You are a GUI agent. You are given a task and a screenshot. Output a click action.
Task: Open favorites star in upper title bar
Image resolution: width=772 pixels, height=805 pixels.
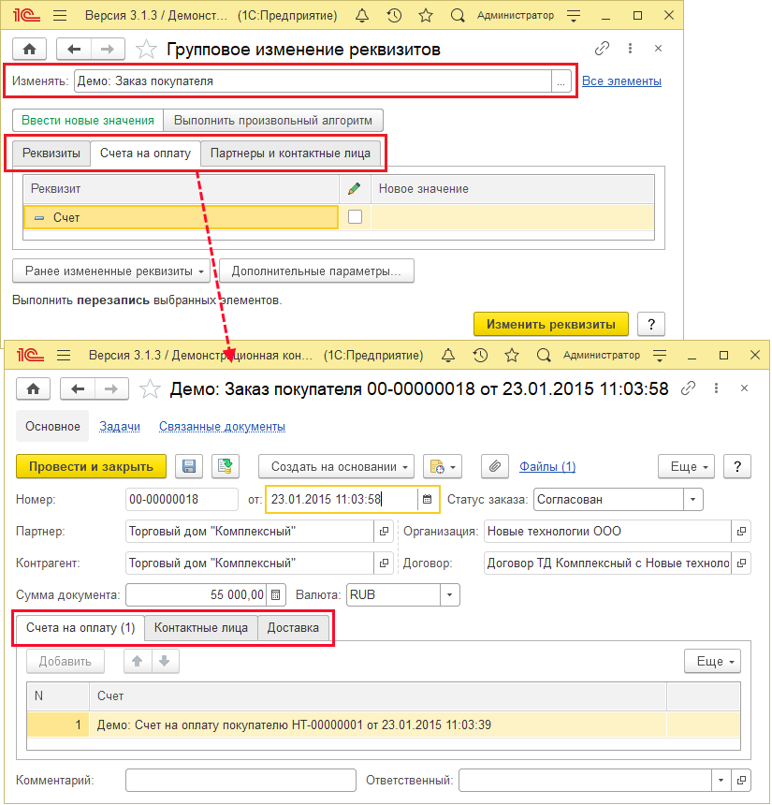coord(426,15)
